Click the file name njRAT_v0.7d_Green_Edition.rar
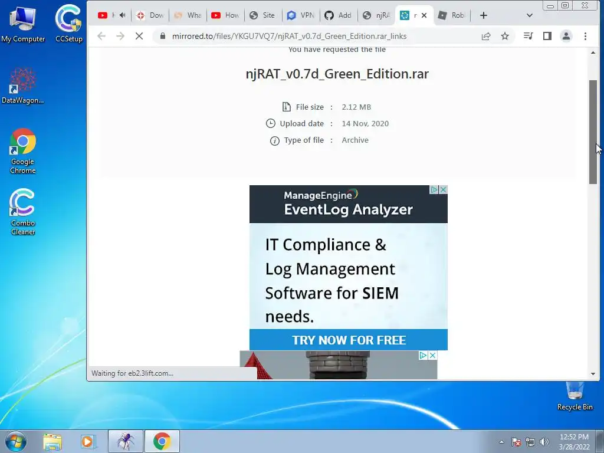This screenshot has height=453, width=604. (337, 74)
